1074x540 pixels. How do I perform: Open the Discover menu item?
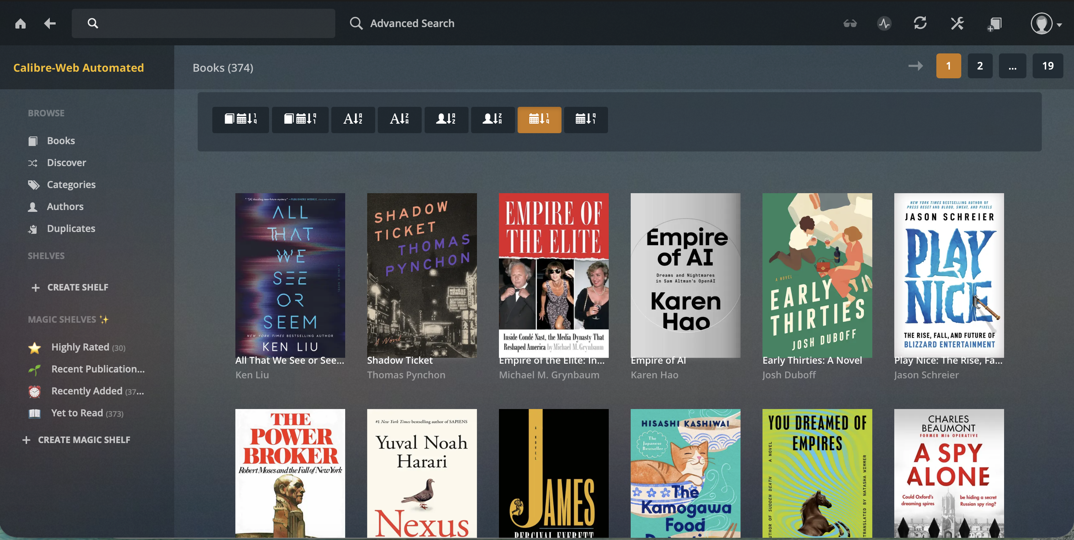pos(67,162)
